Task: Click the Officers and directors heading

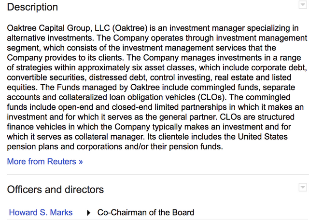Action: point(55,189)
